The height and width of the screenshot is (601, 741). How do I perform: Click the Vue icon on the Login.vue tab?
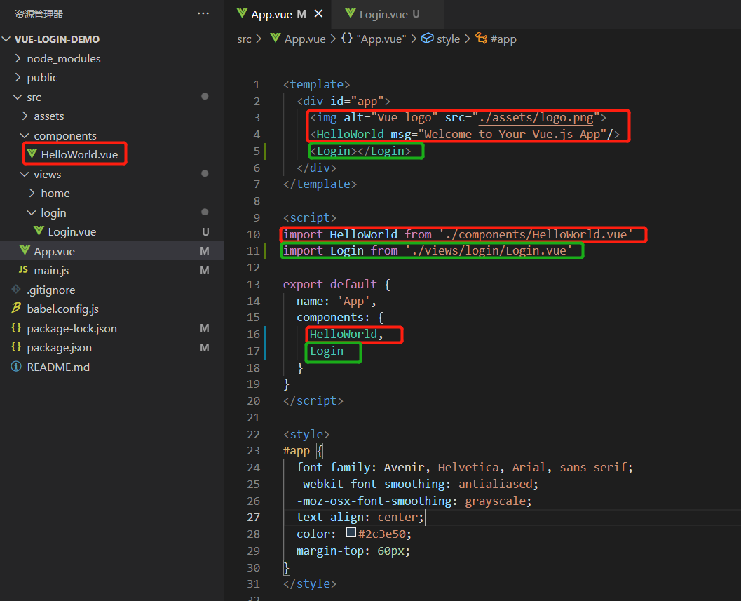(x=351, y=13)
